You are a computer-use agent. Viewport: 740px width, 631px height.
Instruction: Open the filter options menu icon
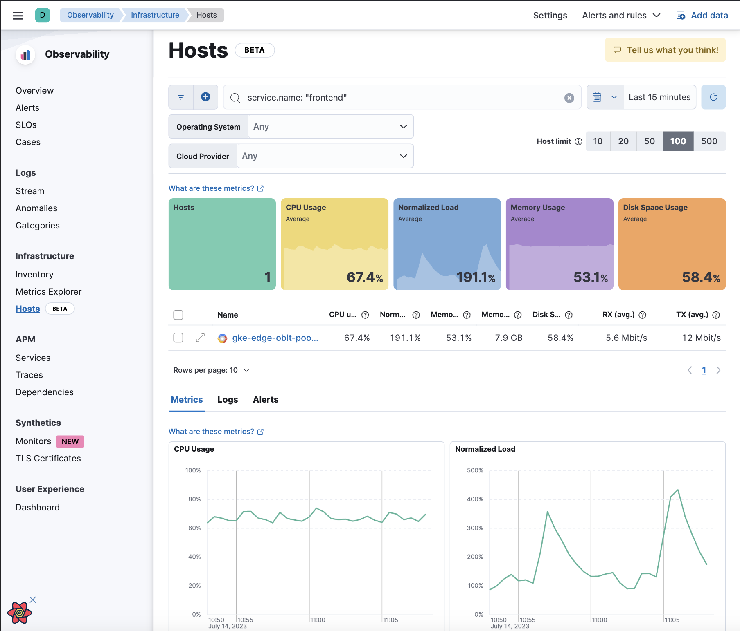(180, 97)
